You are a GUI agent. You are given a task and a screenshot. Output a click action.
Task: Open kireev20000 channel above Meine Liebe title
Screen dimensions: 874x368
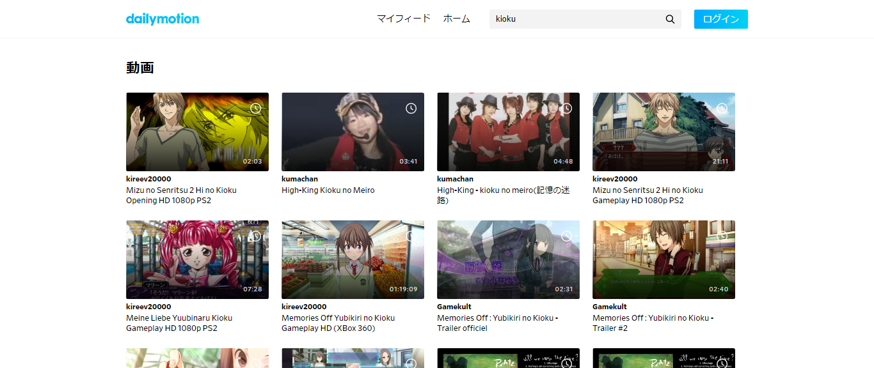148,307
